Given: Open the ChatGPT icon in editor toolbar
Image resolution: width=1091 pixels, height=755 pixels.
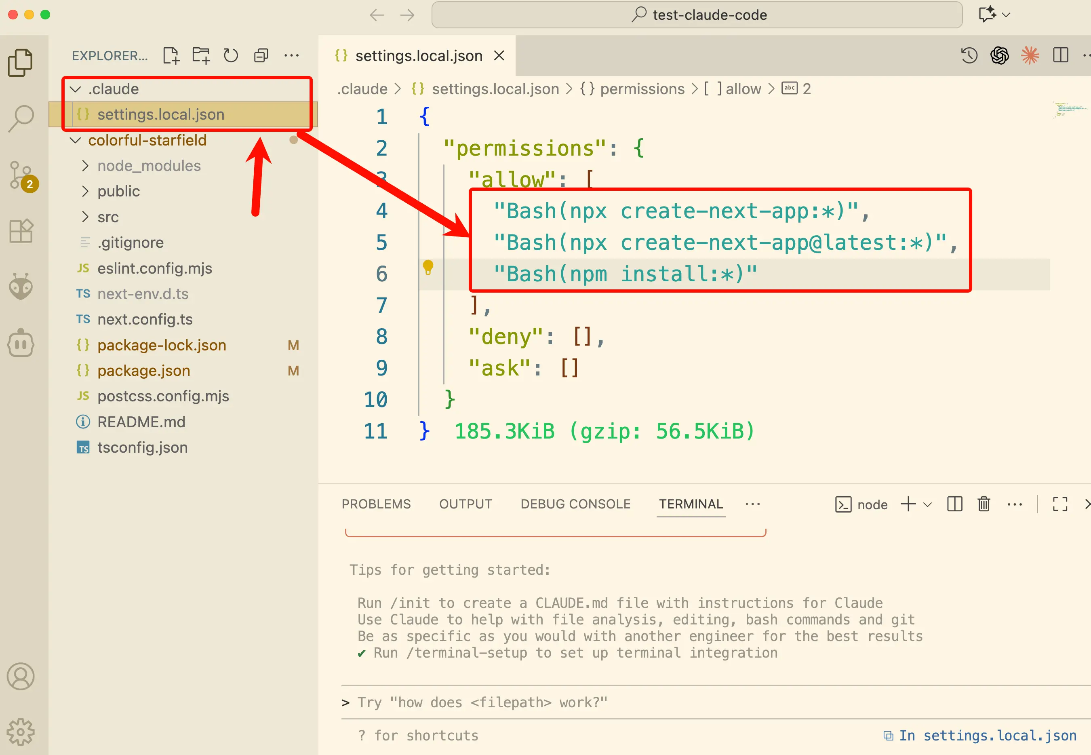Looking at the screenshot, I should pos(999,55).
